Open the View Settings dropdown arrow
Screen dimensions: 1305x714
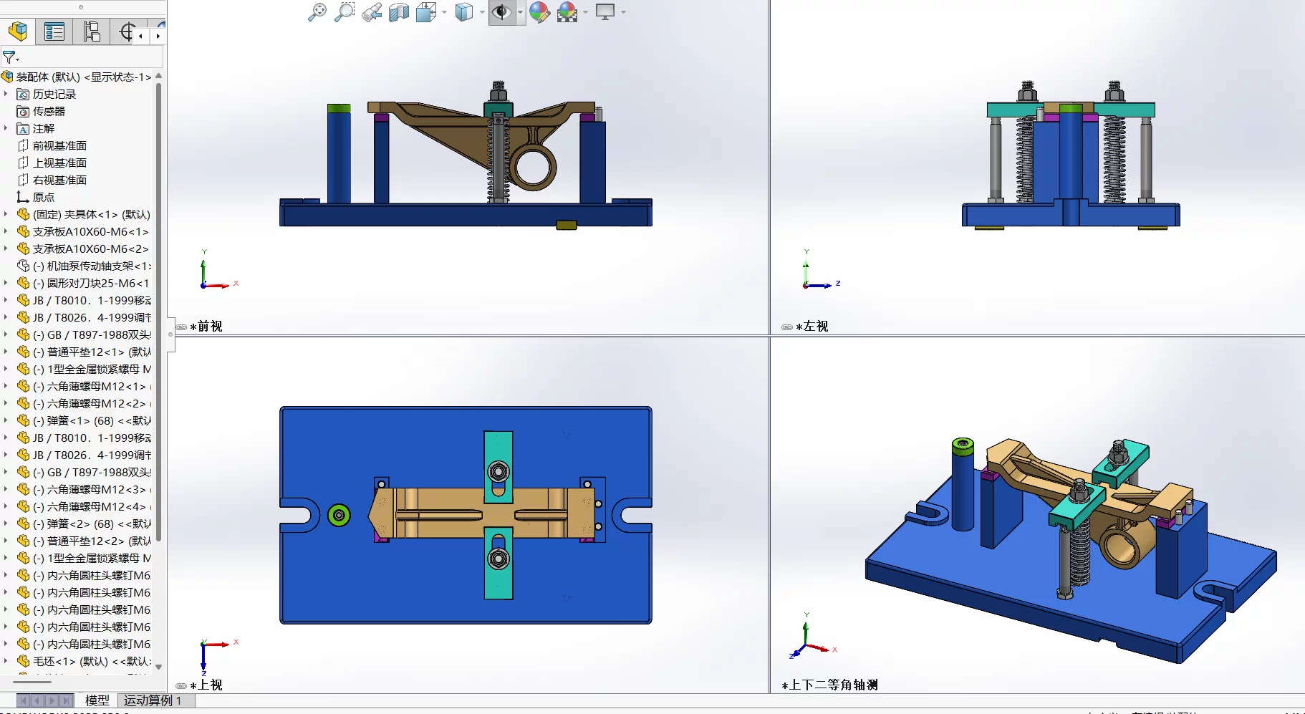pyautogui.click(x=623, y=12)
